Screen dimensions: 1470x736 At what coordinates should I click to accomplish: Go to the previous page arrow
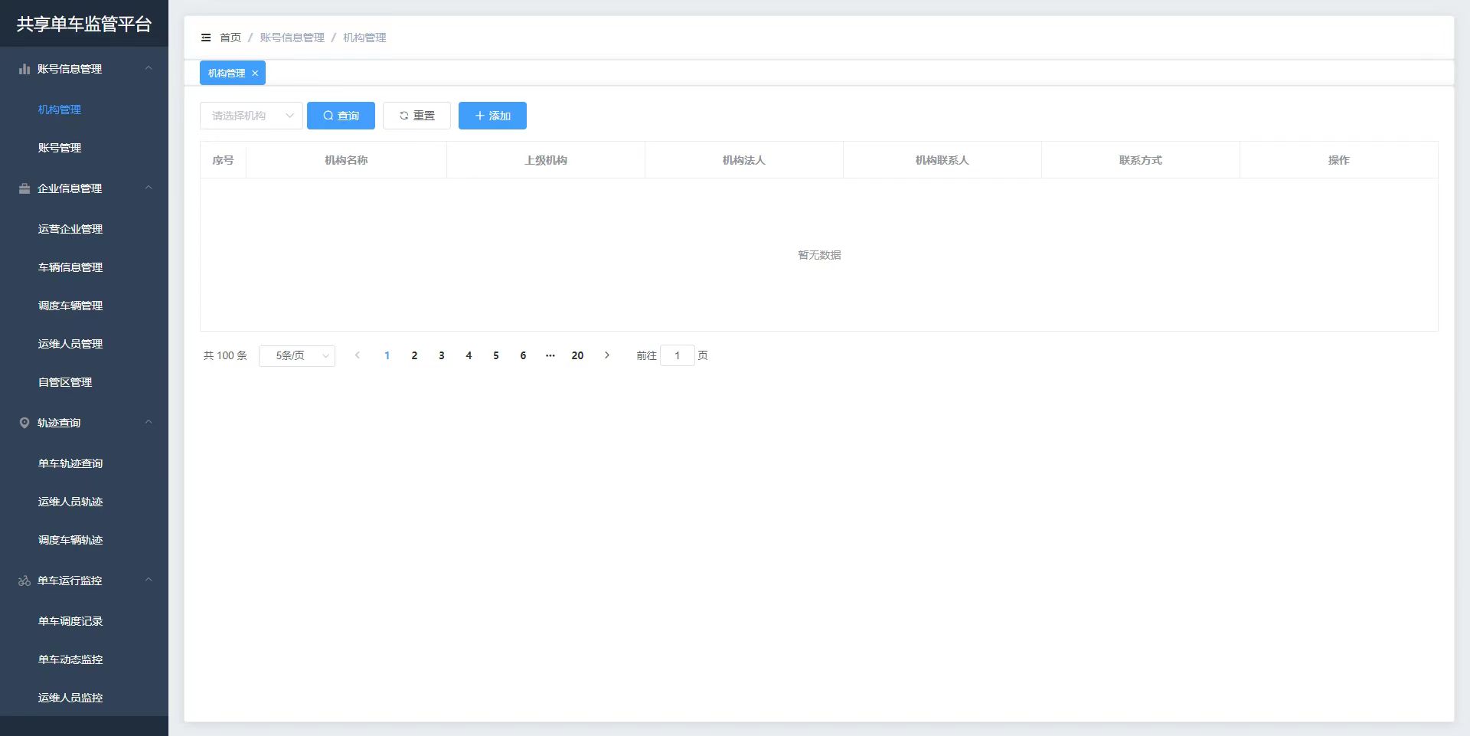pyautogui.click(x=358, y=355)
